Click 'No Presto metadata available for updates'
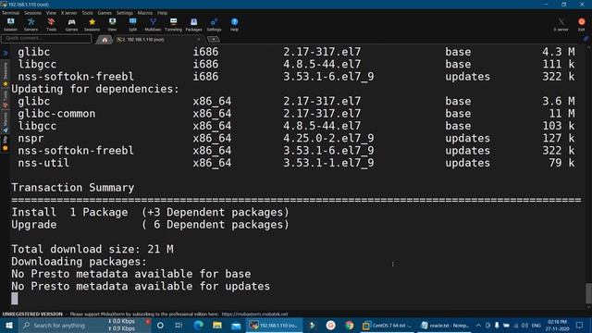592x333 pixels. (141, 286)
